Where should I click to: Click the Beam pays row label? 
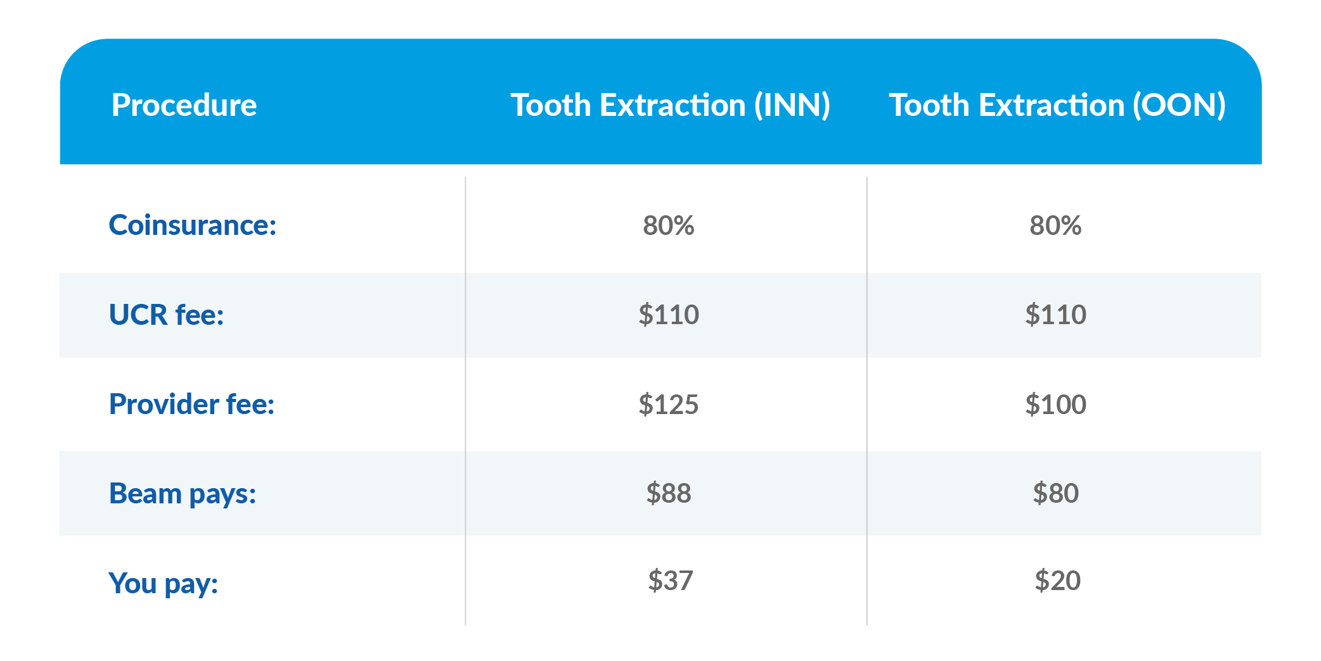coord(183,493)
